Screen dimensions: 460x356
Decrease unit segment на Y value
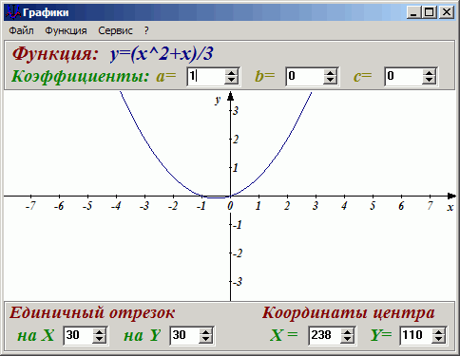pyautogui.click(x=205, y=340)
